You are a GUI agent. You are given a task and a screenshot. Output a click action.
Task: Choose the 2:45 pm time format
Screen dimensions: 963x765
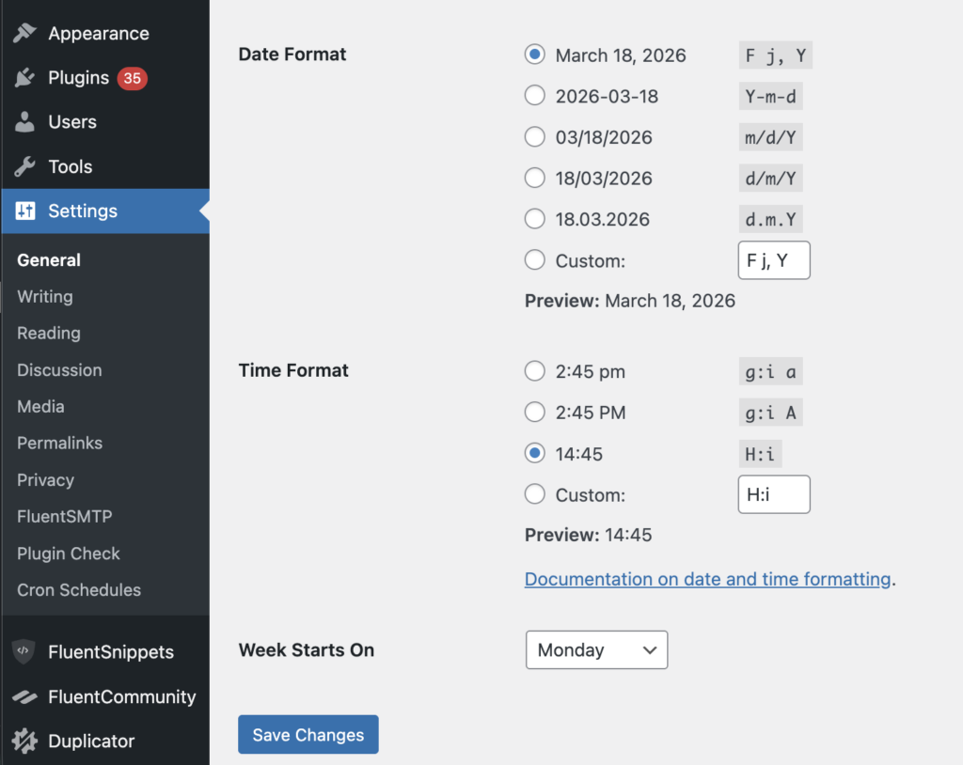(x=535, y=371)
